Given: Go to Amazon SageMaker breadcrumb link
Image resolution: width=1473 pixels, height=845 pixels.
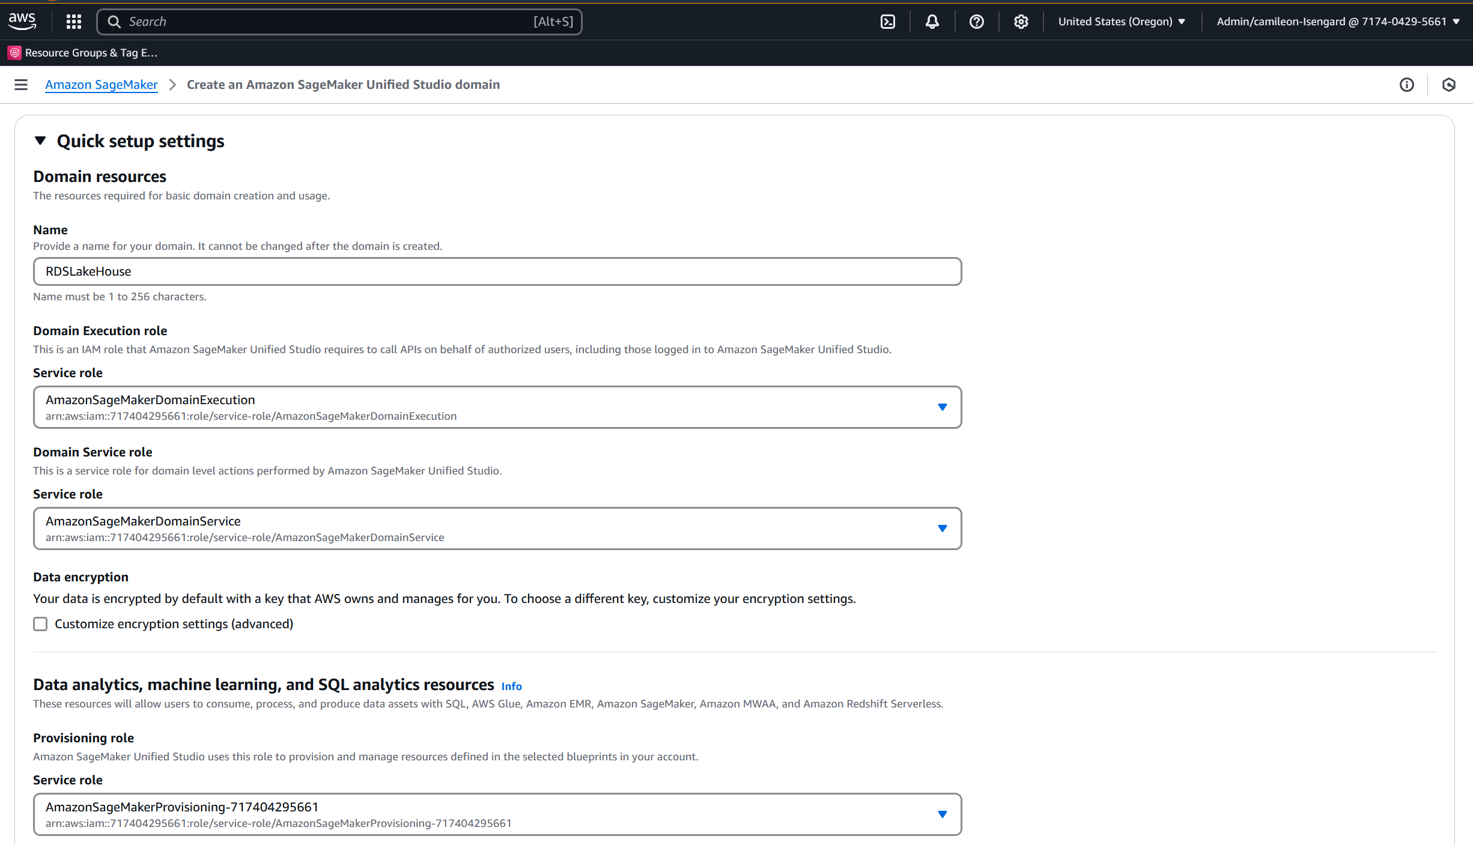Looking at the screenshot, I should pyautogui.click(x=101, y=85).
